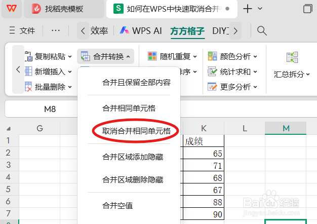Switch to the 效率 ribbon tab
The height and width of the screenshot is (224, 317).
click(99, 31)
